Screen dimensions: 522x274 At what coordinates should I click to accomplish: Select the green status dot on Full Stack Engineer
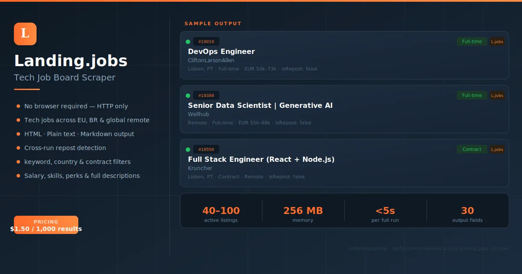(x=187, y=149)
